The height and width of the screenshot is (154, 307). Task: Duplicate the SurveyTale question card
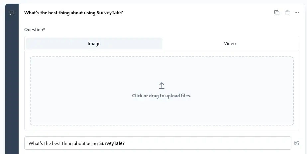click(276, 13)
